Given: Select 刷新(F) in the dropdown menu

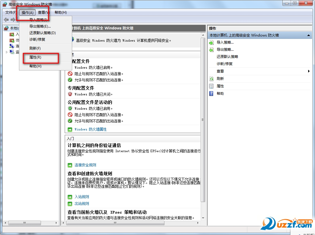Looking at the screenshot, I should pos(35,48).
